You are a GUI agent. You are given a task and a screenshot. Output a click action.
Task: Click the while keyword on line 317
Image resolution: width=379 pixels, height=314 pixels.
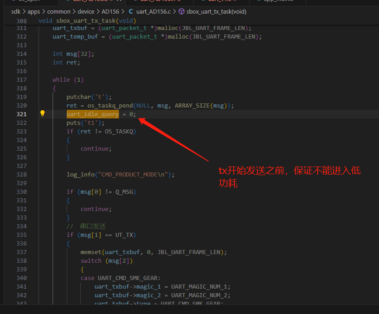pyautogui.click(x=61, y=80)
